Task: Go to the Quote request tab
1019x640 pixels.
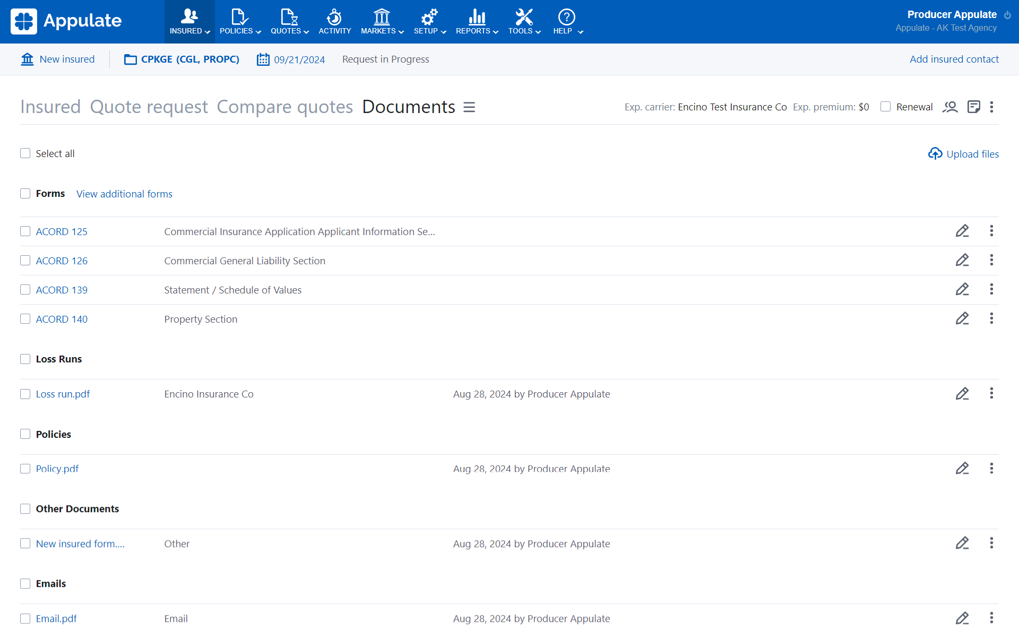Action: click(149, 107)
